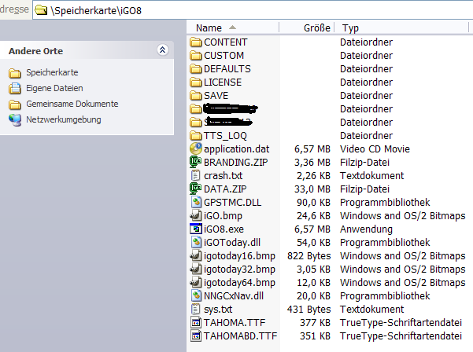The height and width of the screenshot is (352, 473).
Task: Select the application.dat file name
Action: pos(236,149)
